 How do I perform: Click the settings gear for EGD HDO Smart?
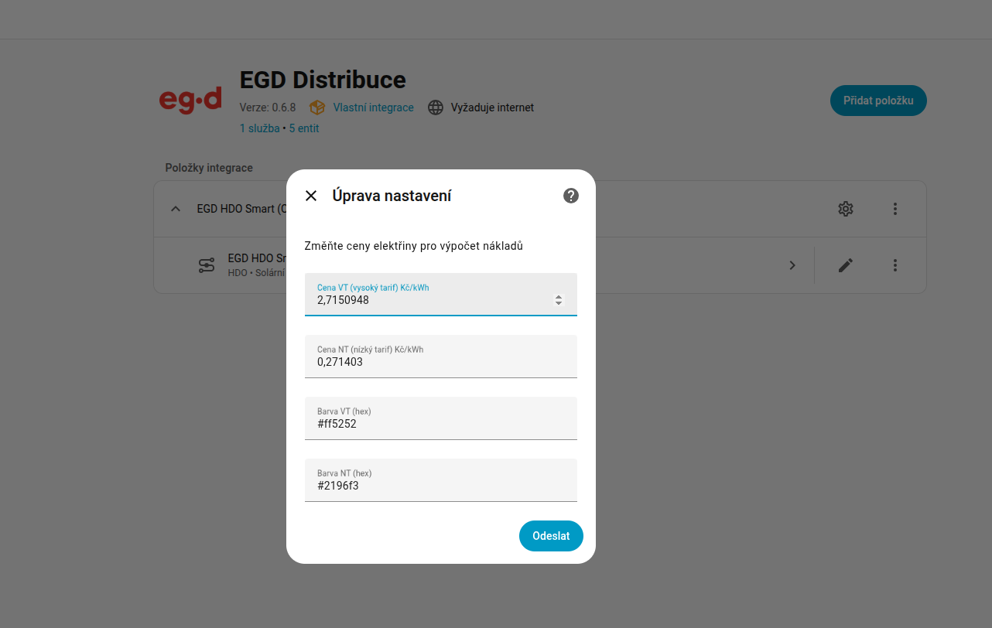coord(846,209)
